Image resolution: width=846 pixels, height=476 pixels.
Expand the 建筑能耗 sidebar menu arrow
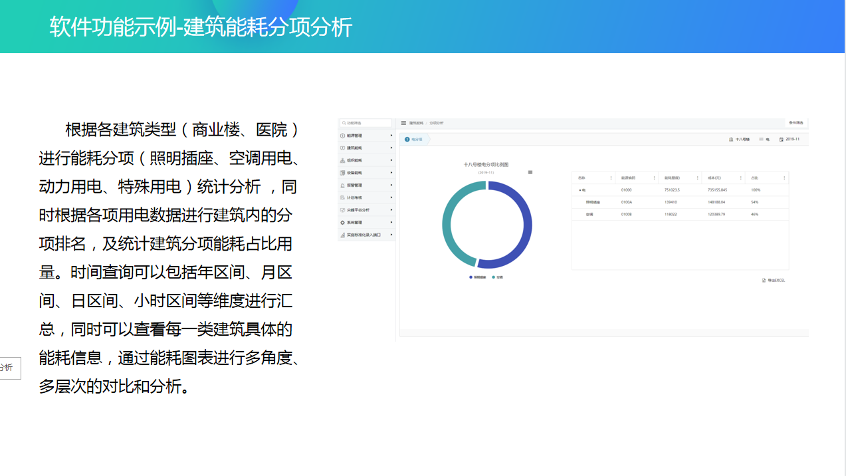tap(391, 148)
